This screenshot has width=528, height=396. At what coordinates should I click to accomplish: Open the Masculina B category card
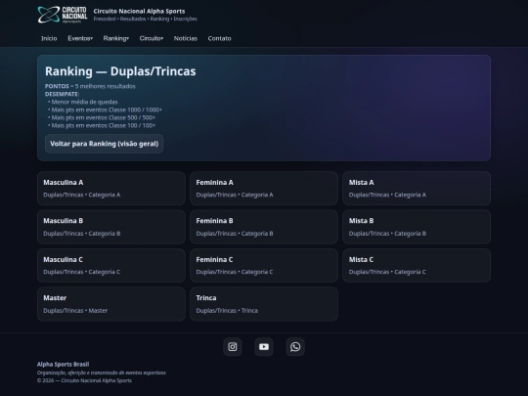(111, 227)
